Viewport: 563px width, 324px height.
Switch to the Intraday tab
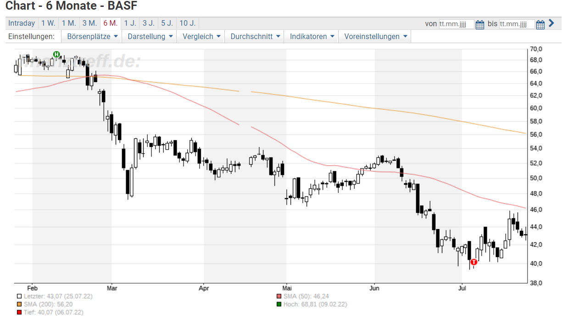(22, 23)
